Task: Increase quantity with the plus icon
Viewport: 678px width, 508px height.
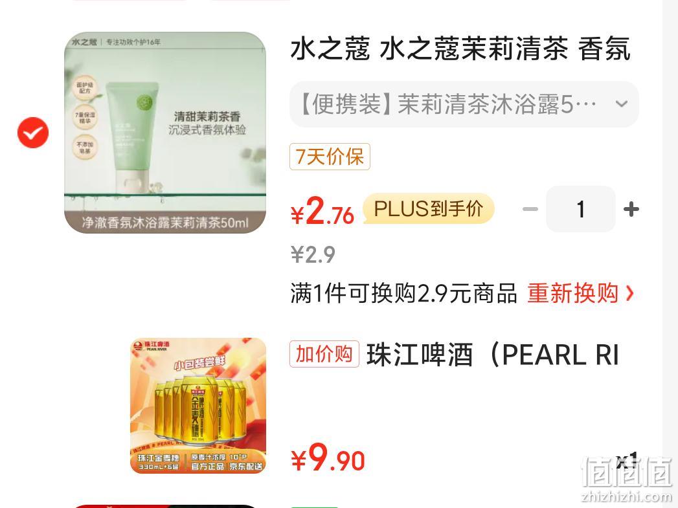Action: click(x=631, y=210)
